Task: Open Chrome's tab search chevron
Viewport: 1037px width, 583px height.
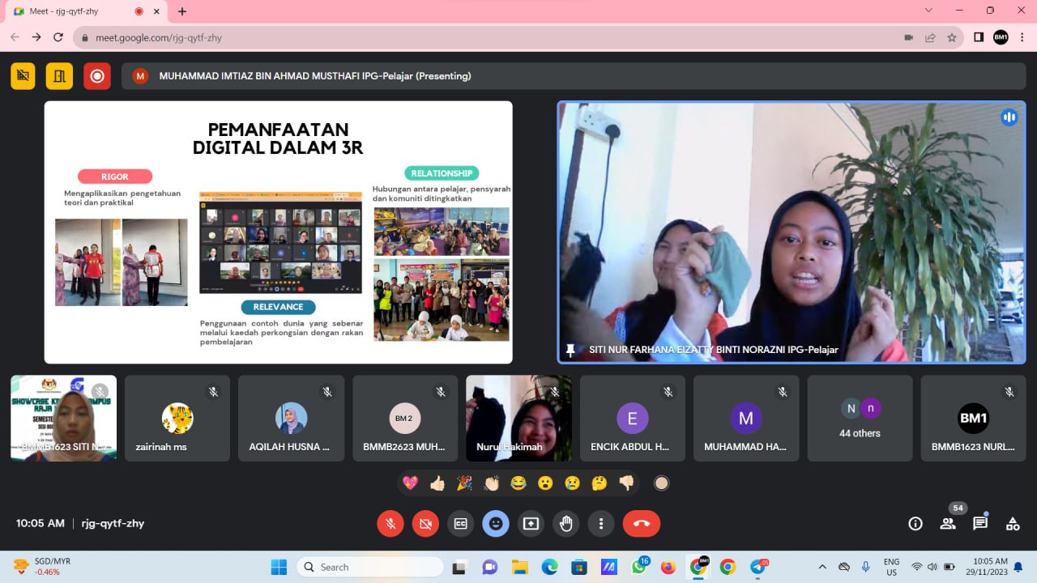Action: [x=928, y=11]
